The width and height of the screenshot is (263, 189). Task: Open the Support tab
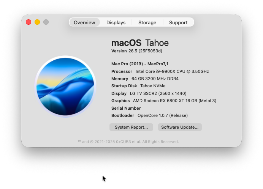(178, 22)
